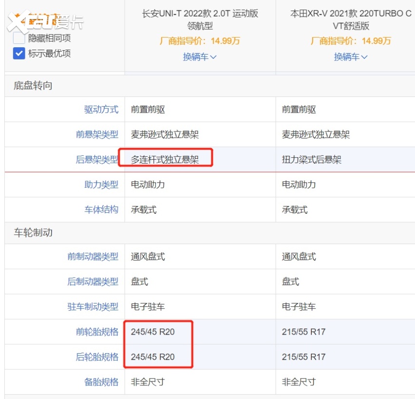415x399 pixels.
Task: Check the 隐藏相同项 checkbox
Action: click(19, 38)
